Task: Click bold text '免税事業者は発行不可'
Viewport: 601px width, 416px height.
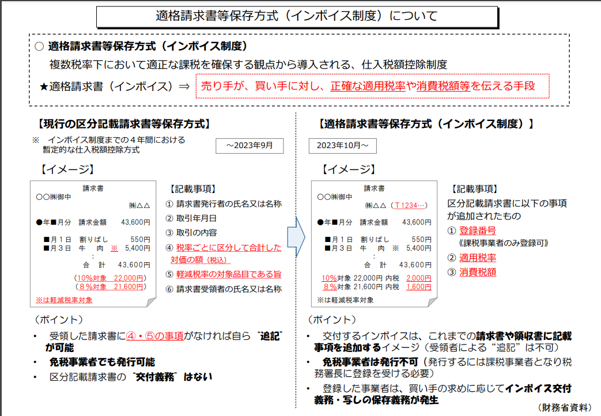Action: click(371, 362)
